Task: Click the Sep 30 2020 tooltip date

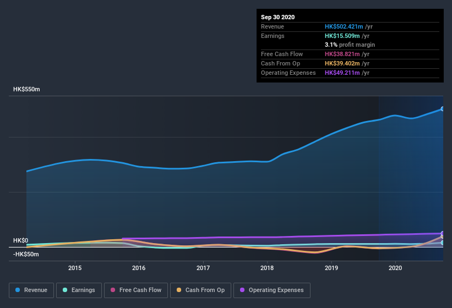Action: 278,17
